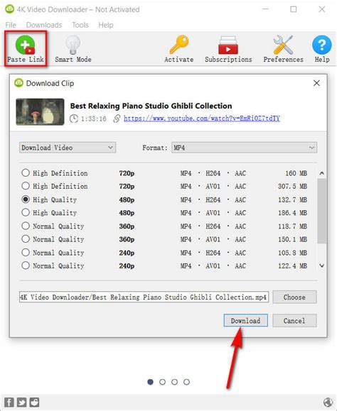Image resolution: width=337 pixels, height=411 pixels.
Task: Click the link chain icon beside the URL
Action: 117,119
